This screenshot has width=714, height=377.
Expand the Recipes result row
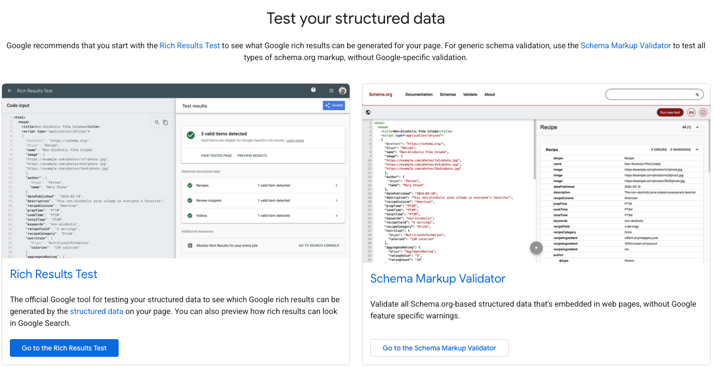[336, 186]
